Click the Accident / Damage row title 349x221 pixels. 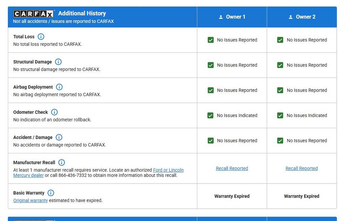(x=33, y=137)
